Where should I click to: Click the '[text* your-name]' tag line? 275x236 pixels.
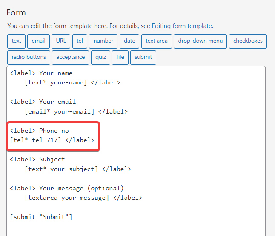pos(56,82)
